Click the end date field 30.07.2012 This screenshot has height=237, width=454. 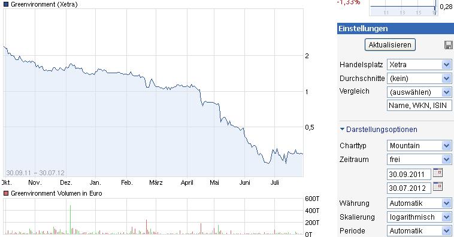(409, 188)
